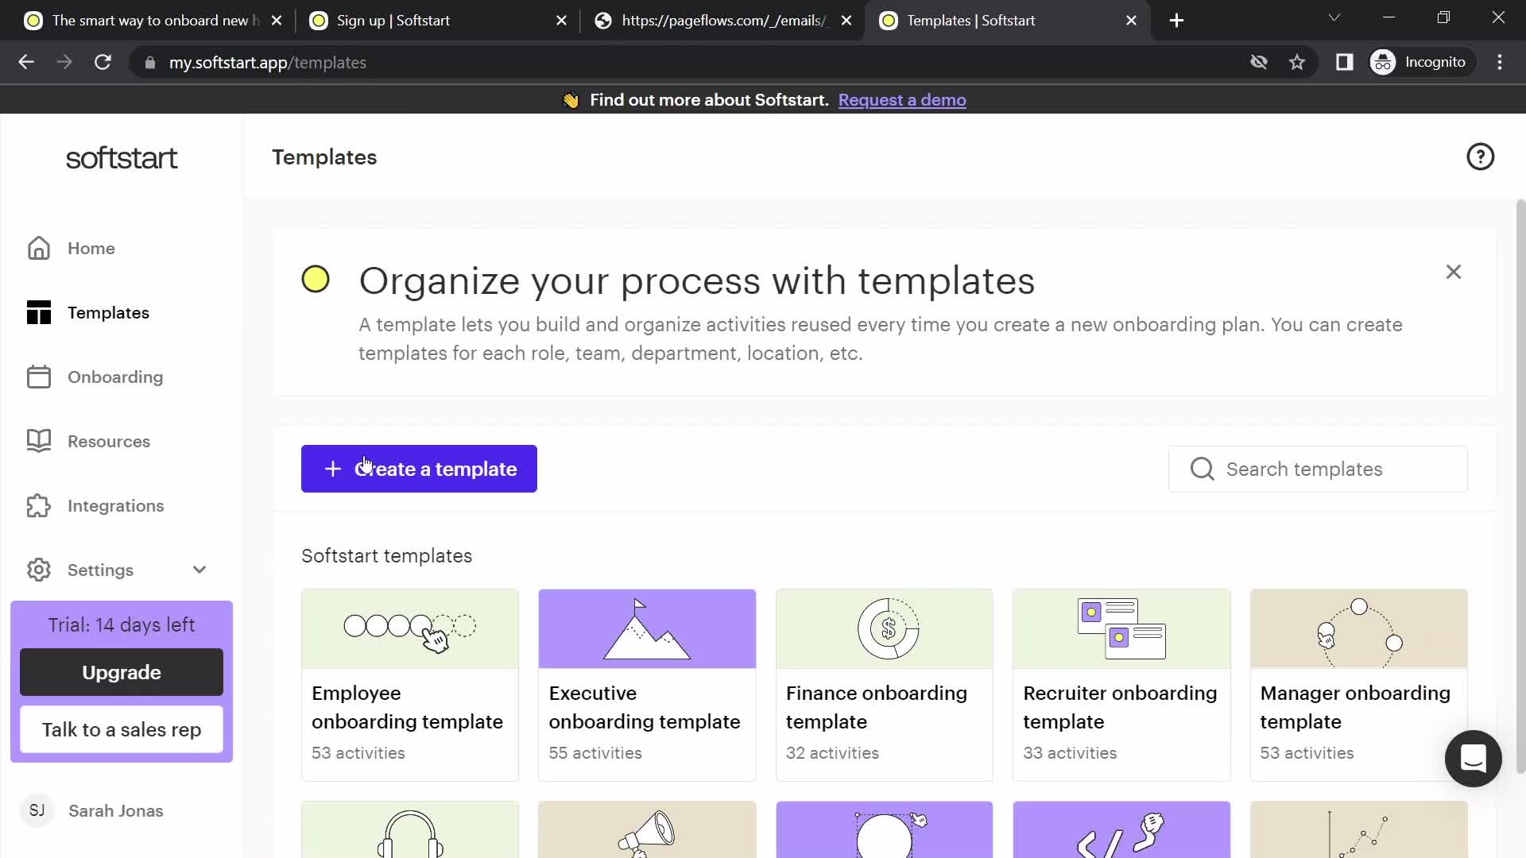
Task: Reload the page
Action: [x=103, y=62]
